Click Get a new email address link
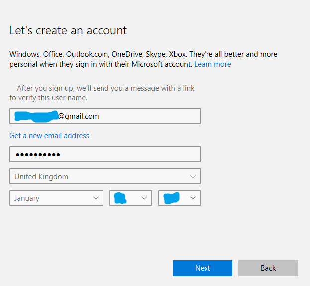Viewport: 310px width, 286px height. pyautogui.click(x=49, y=136)
